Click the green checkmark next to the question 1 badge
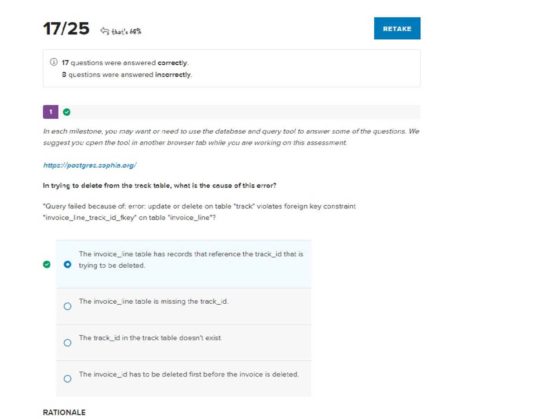This screenshot has width=543, height=419. click(x=67, y=112)
